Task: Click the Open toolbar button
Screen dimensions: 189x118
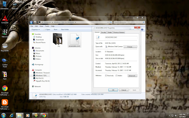Action: 47,29
